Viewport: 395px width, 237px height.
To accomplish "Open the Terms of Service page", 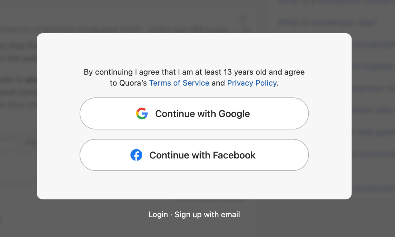I will point(179,83).
